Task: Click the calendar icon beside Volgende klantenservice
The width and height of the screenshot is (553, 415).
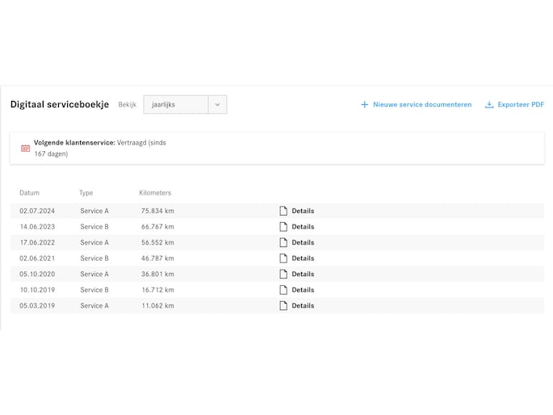Action: 25,148
